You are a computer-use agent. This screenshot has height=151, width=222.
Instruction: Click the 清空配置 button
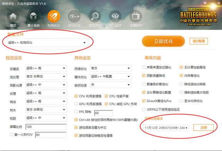tap(199, 41)
